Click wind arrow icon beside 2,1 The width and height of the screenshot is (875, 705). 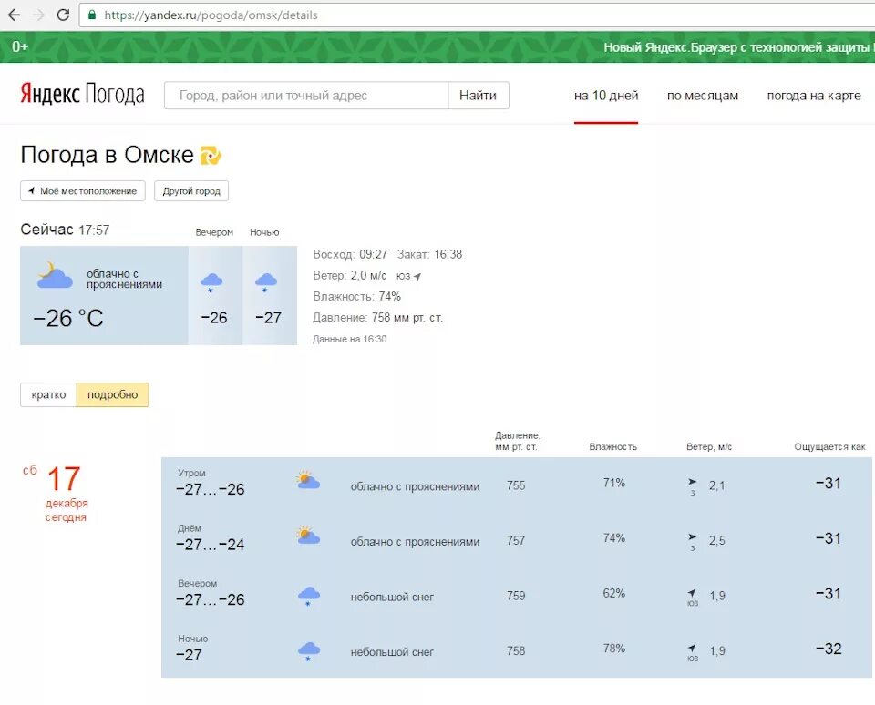(x=692, y=482)
